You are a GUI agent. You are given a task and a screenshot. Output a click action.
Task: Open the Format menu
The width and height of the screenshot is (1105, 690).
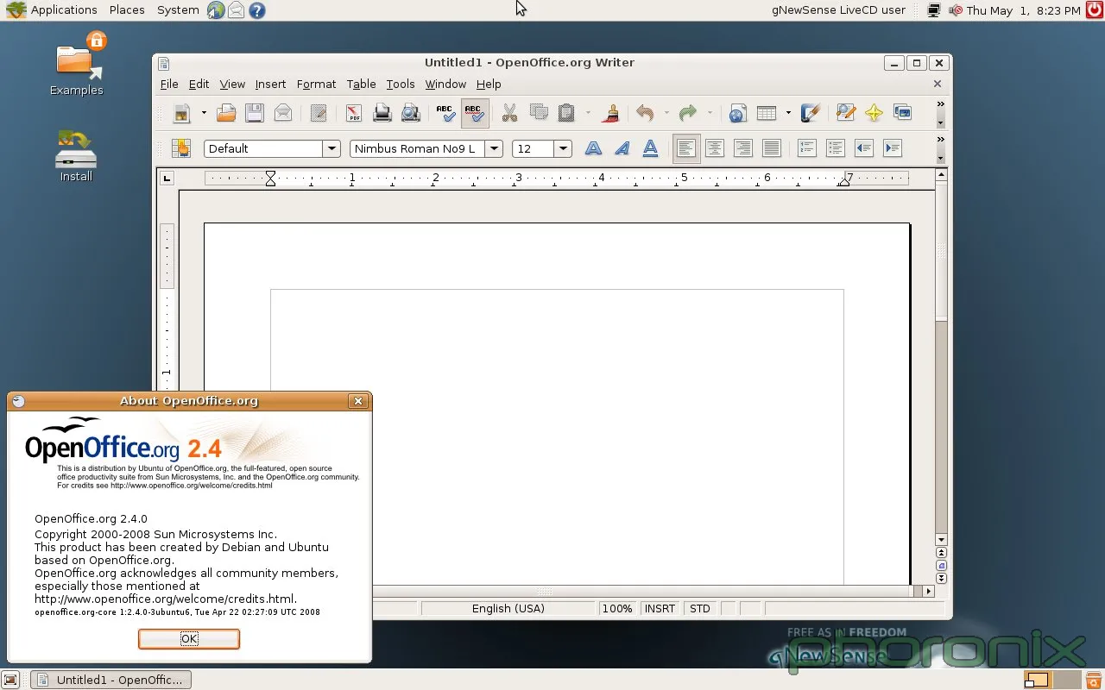[316, 84]
